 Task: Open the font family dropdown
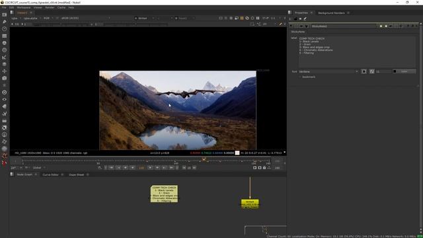[x=328, y=71]
